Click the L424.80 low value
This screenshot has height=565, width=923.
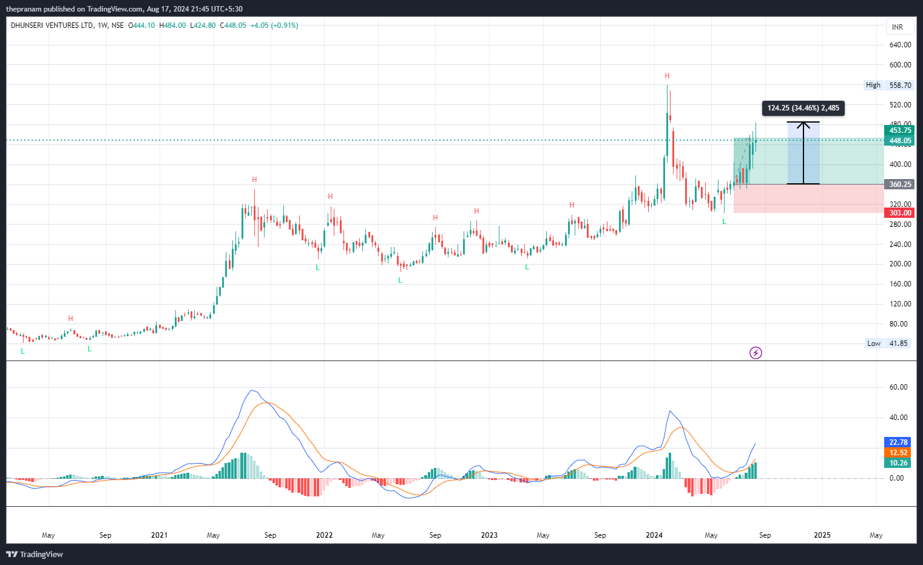(x=203, y=25)
